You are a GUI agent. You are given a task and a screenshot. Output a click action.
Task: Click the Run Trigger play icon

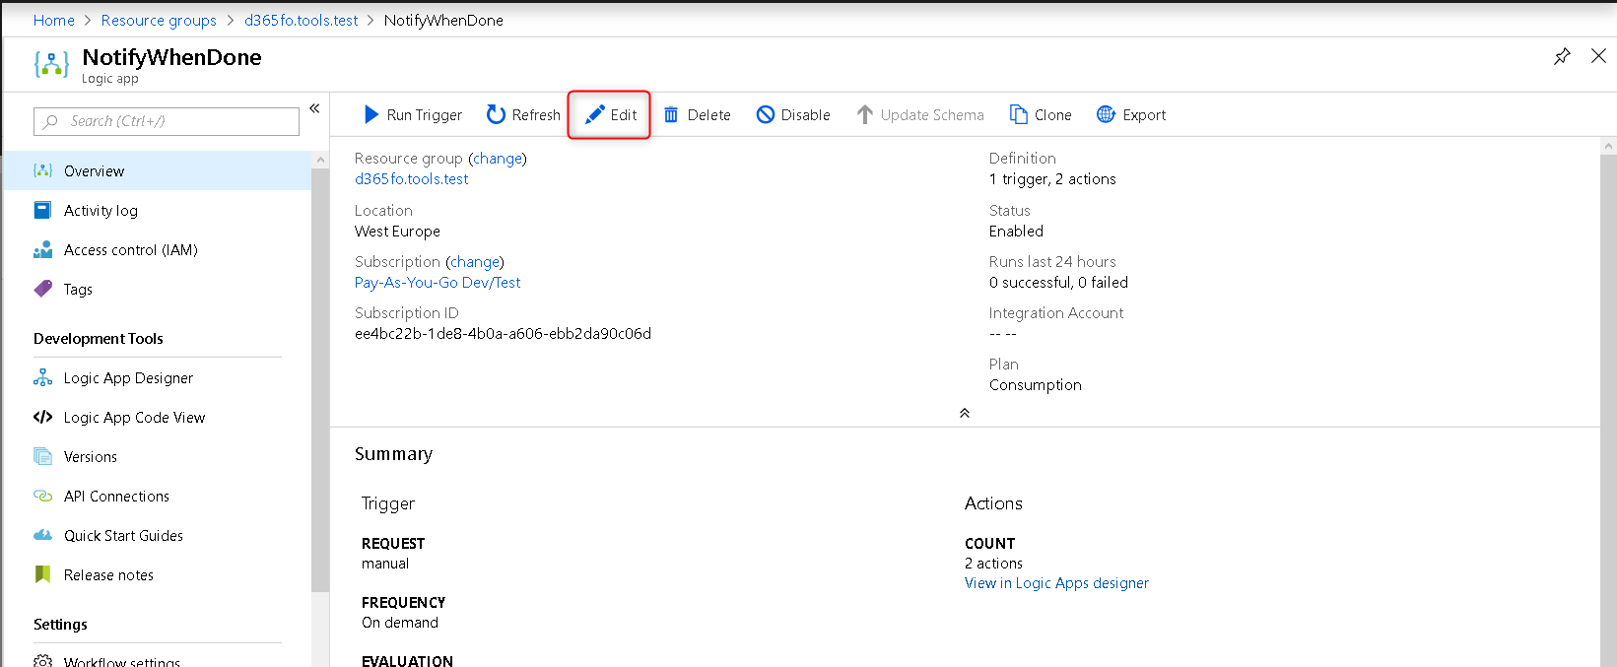pyautogui.click(x=371, y=115)
